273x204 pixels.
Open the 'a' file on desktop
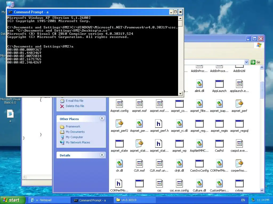[10, 114]
